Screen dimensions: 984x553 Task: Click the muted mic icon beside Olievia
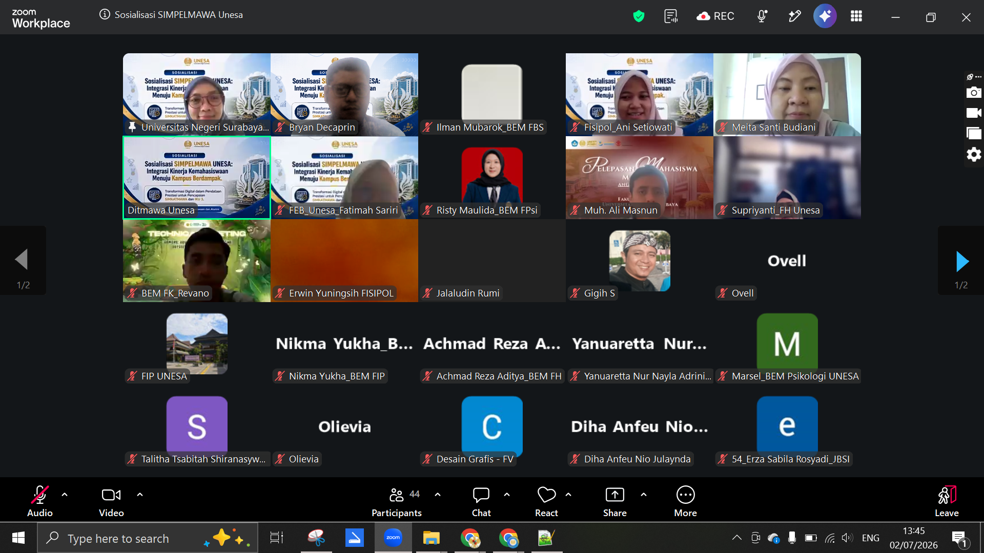(x=280, y=459)
